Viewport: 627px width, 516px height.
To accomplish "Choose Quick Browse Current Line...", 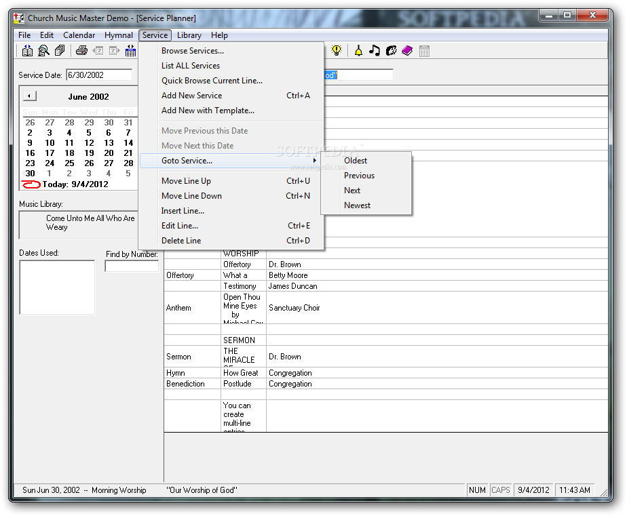I will [x=231, y=80].
